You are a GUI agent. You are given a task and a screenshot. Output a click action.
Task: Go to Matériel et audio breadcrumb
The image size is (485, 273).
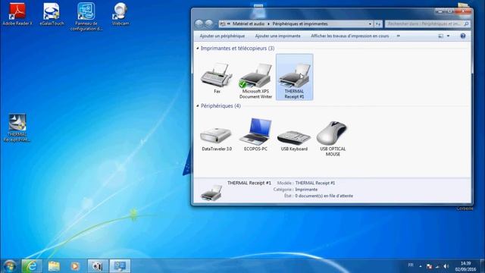pyautogui.click(x=249, y=24)
